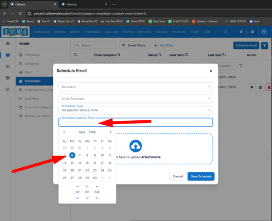This screenshot has width=272, height=221.
Task: Show more navigation items with right chevron
Action: click(226, 32)
